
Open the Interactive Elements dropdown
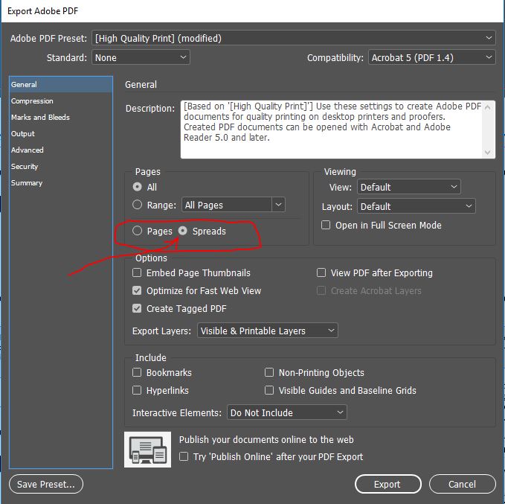tap(286, 412)
